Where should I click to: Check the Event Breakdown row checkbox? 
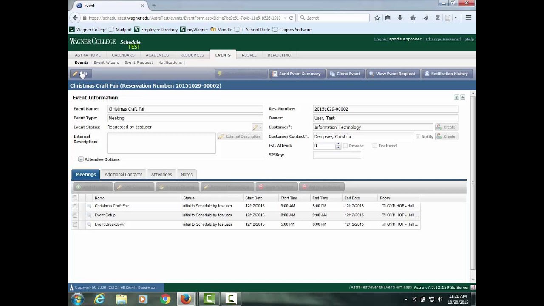pos(75,224)
